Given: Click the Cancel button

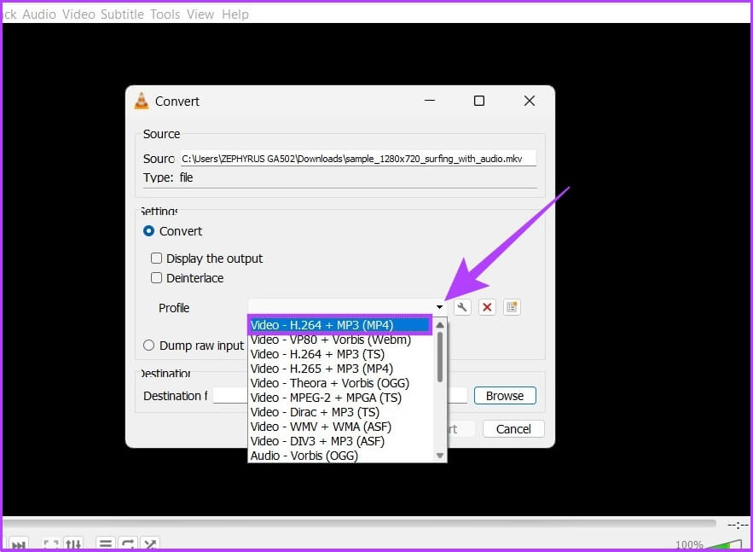Looking at the screenshot, I should [513, 429].
